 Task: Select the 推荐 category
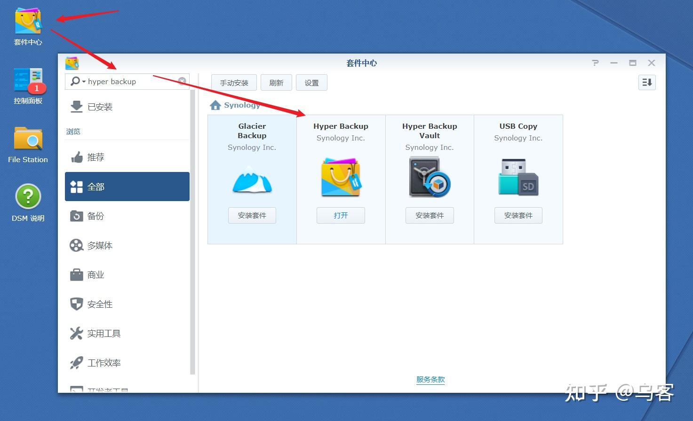pos(96,157)
